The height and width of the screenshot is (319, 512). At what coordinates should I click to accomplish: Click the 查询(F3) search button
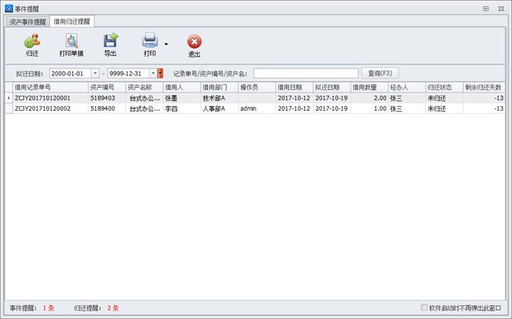[380, 73]
